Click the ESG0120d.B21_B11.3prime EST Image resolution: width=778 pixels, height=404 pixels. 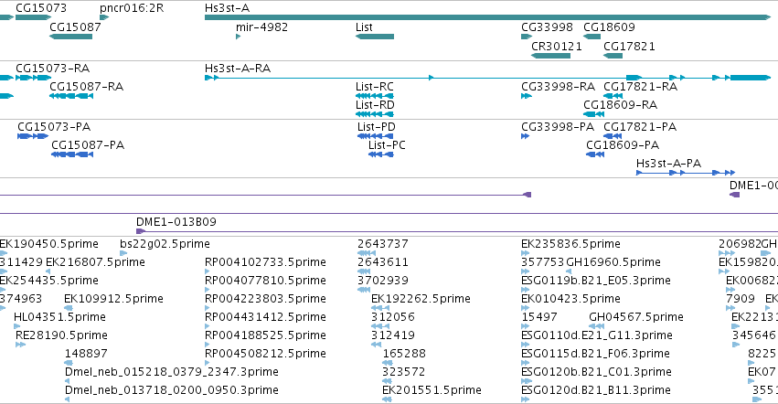click(526, 399)
